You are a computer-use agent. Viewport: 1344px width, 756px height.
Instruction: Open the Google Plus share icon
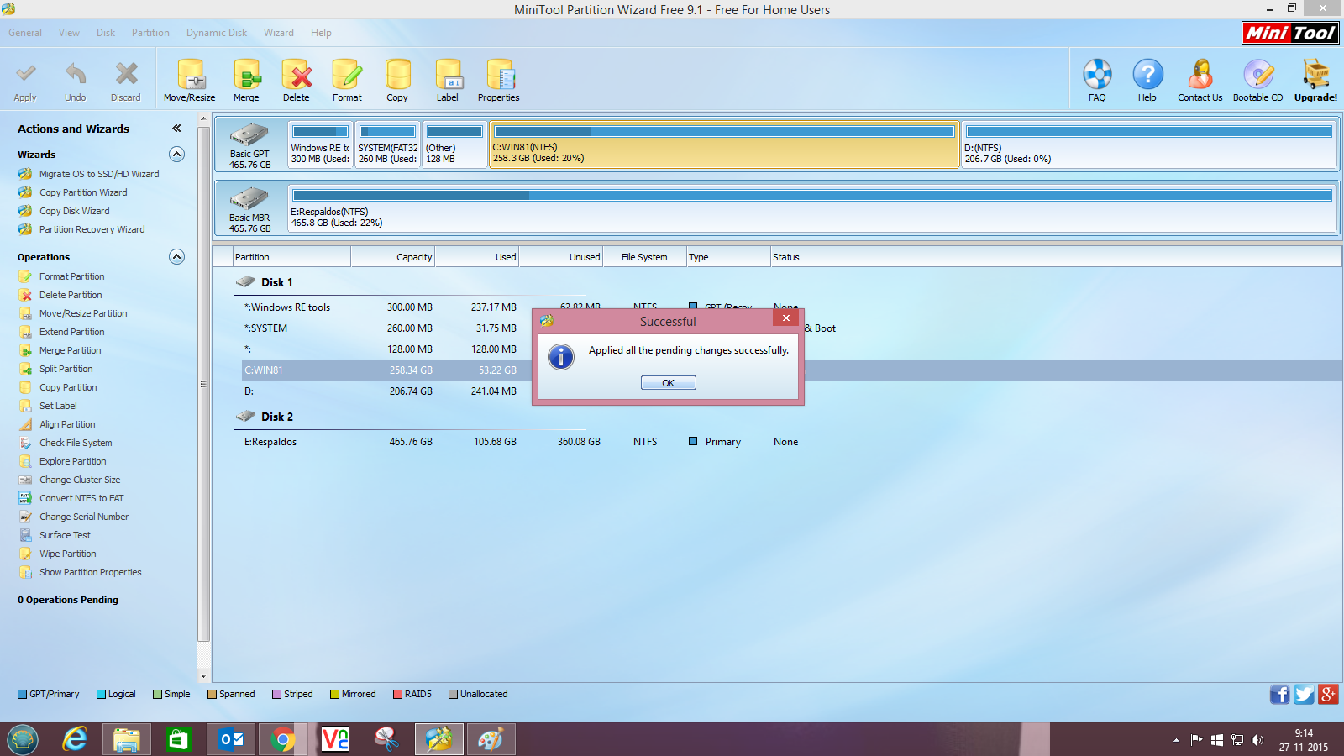pyautogui.click(x=1328, y=694)
